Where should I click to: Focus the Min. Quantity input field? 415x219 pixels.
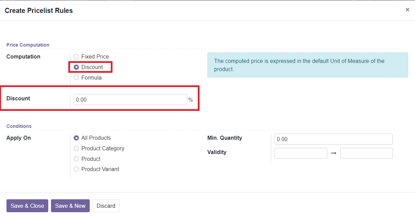333,139
